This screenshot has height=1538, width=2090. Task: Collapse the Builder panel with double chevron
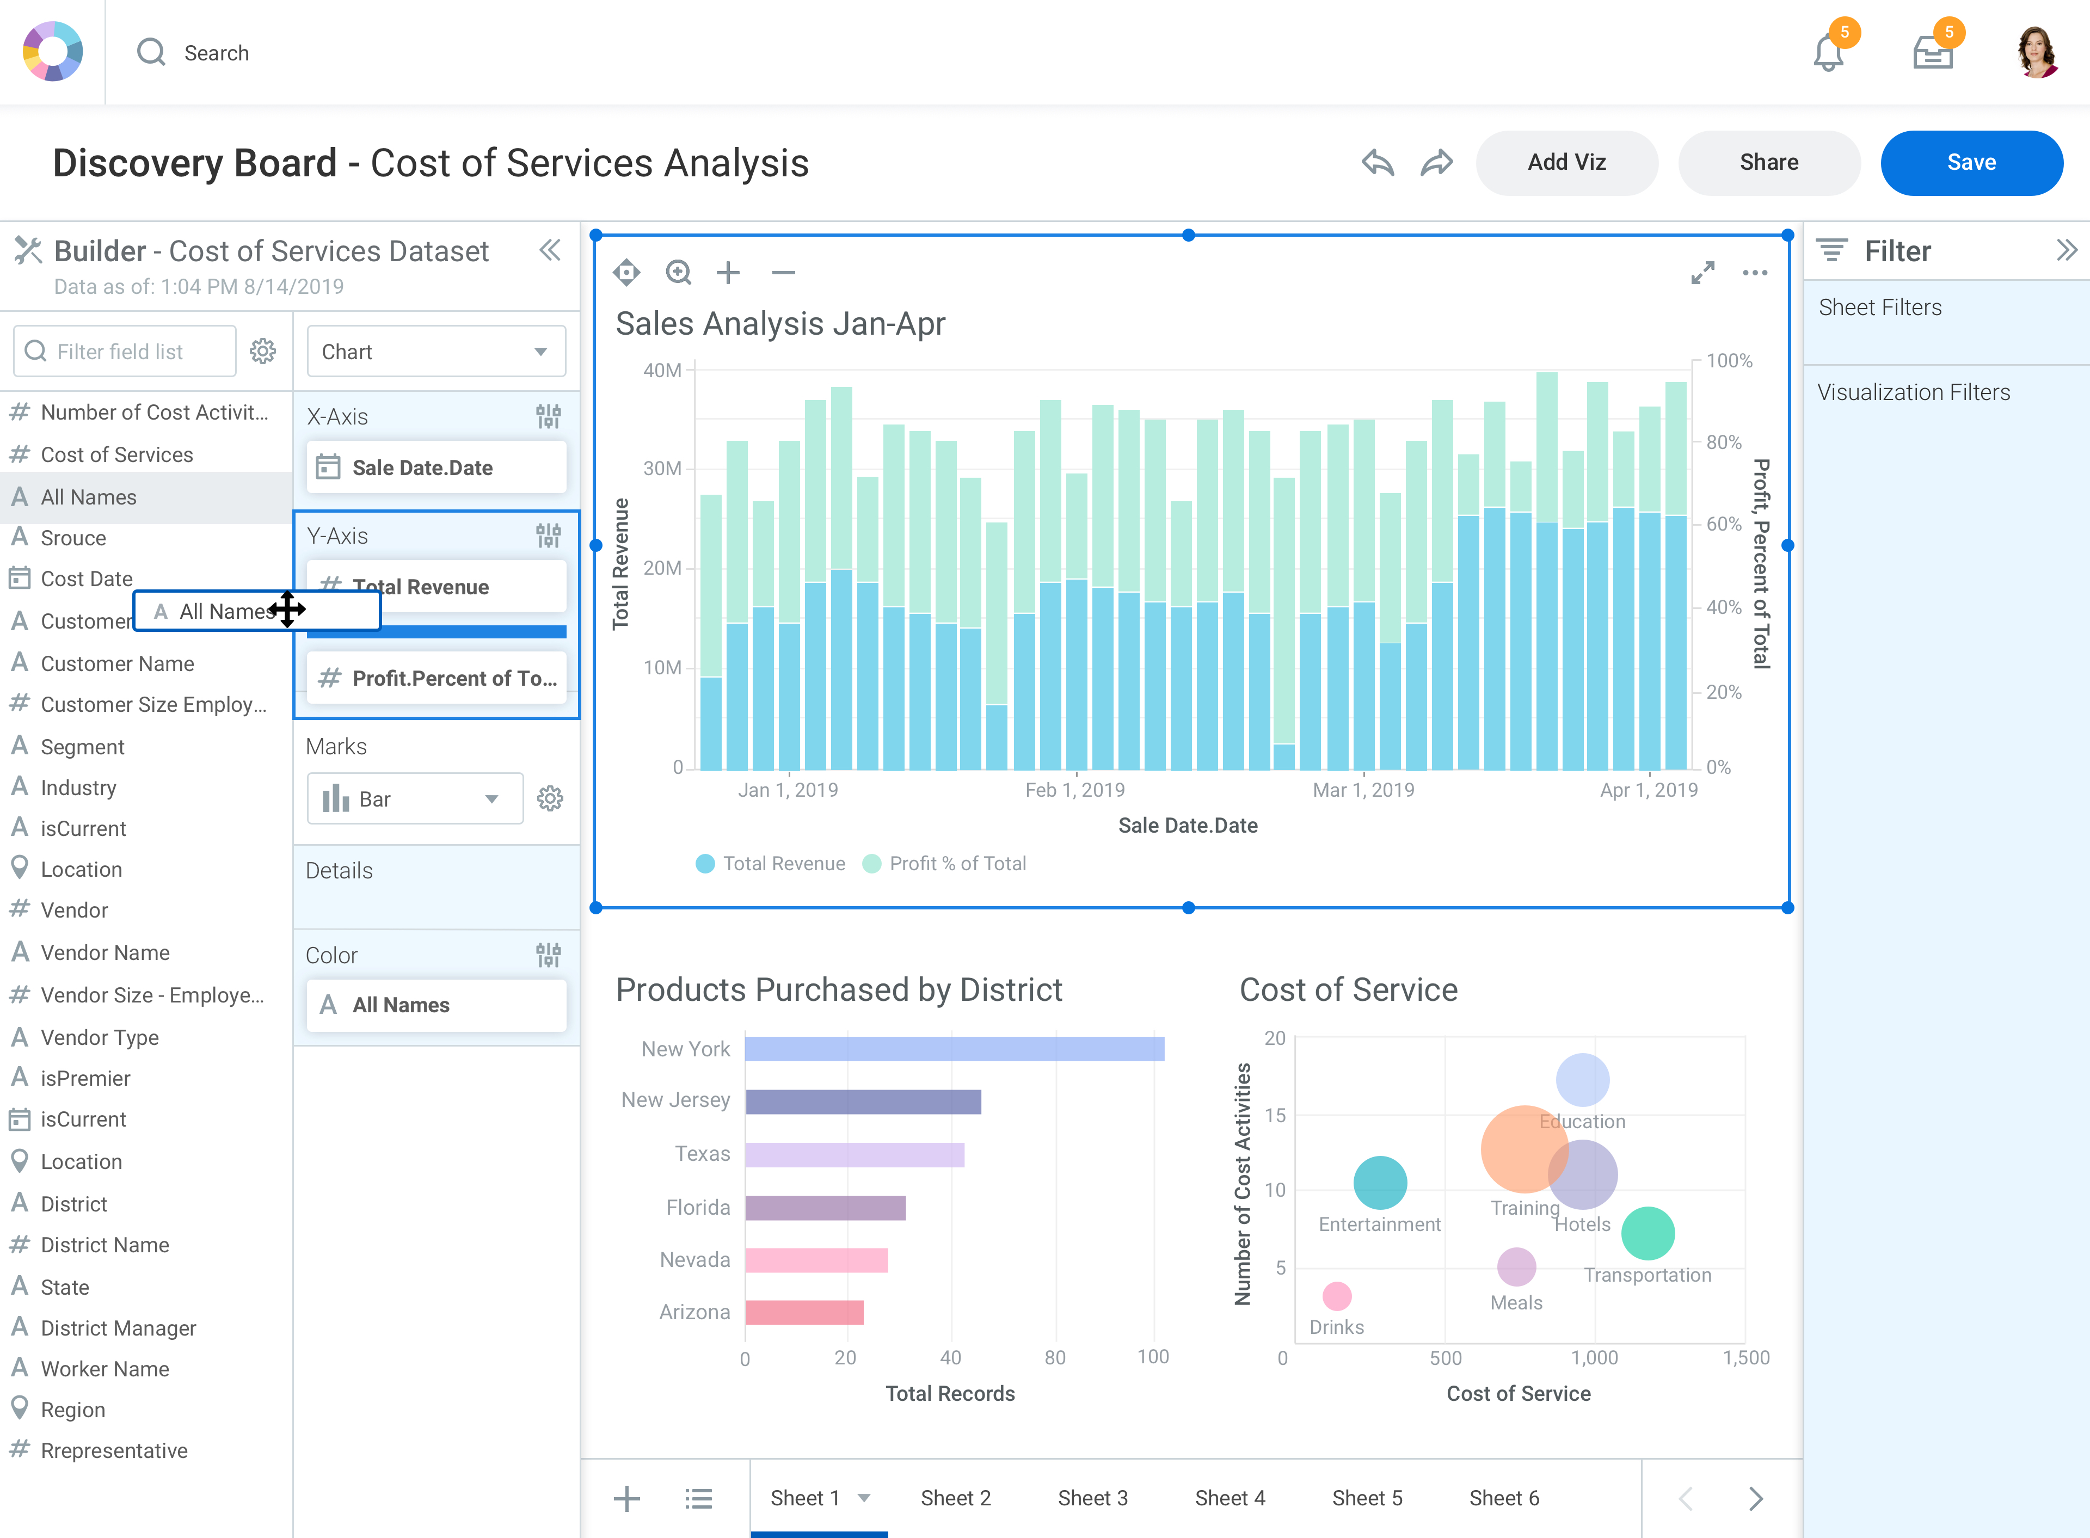(x=550, y=250)
